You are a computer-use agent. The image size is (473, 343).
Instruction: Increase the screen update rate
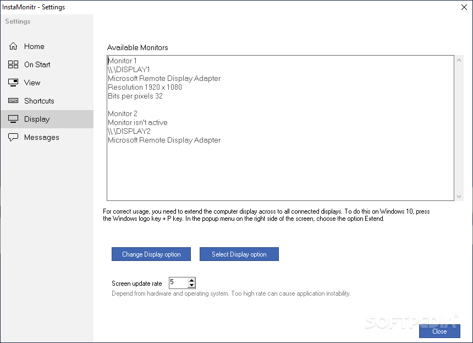tap(191, 280)
